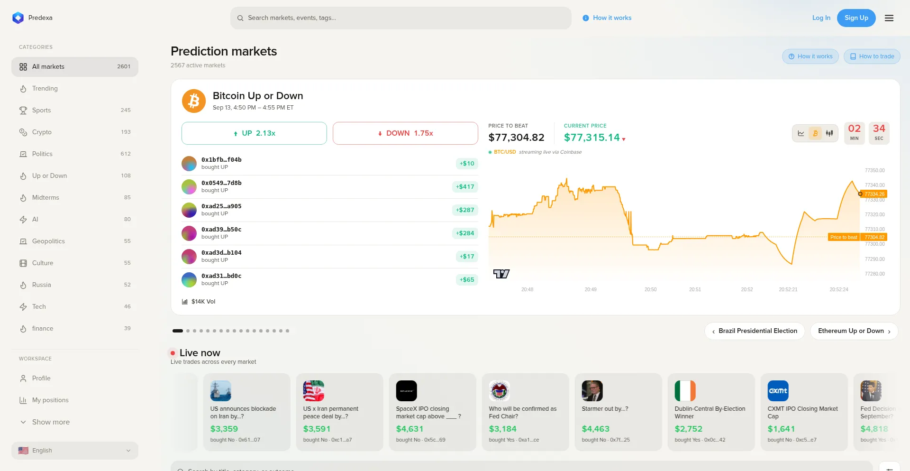Click the avatar of trader 0xad3d…b104

[189, 257]
